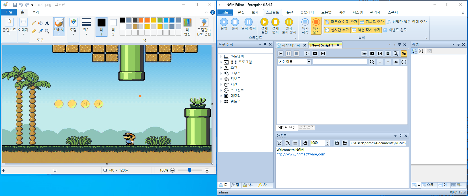The image size is (468, 196).
Task: Click the delete-checked trash icon in script toolbar
Action: [388, 54]
